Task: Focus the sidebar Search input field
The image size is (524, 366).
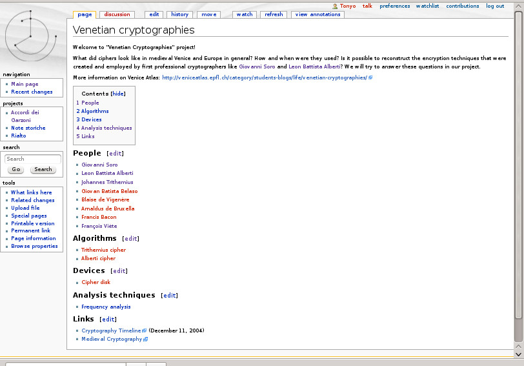Action: click(x=32, y=159)
